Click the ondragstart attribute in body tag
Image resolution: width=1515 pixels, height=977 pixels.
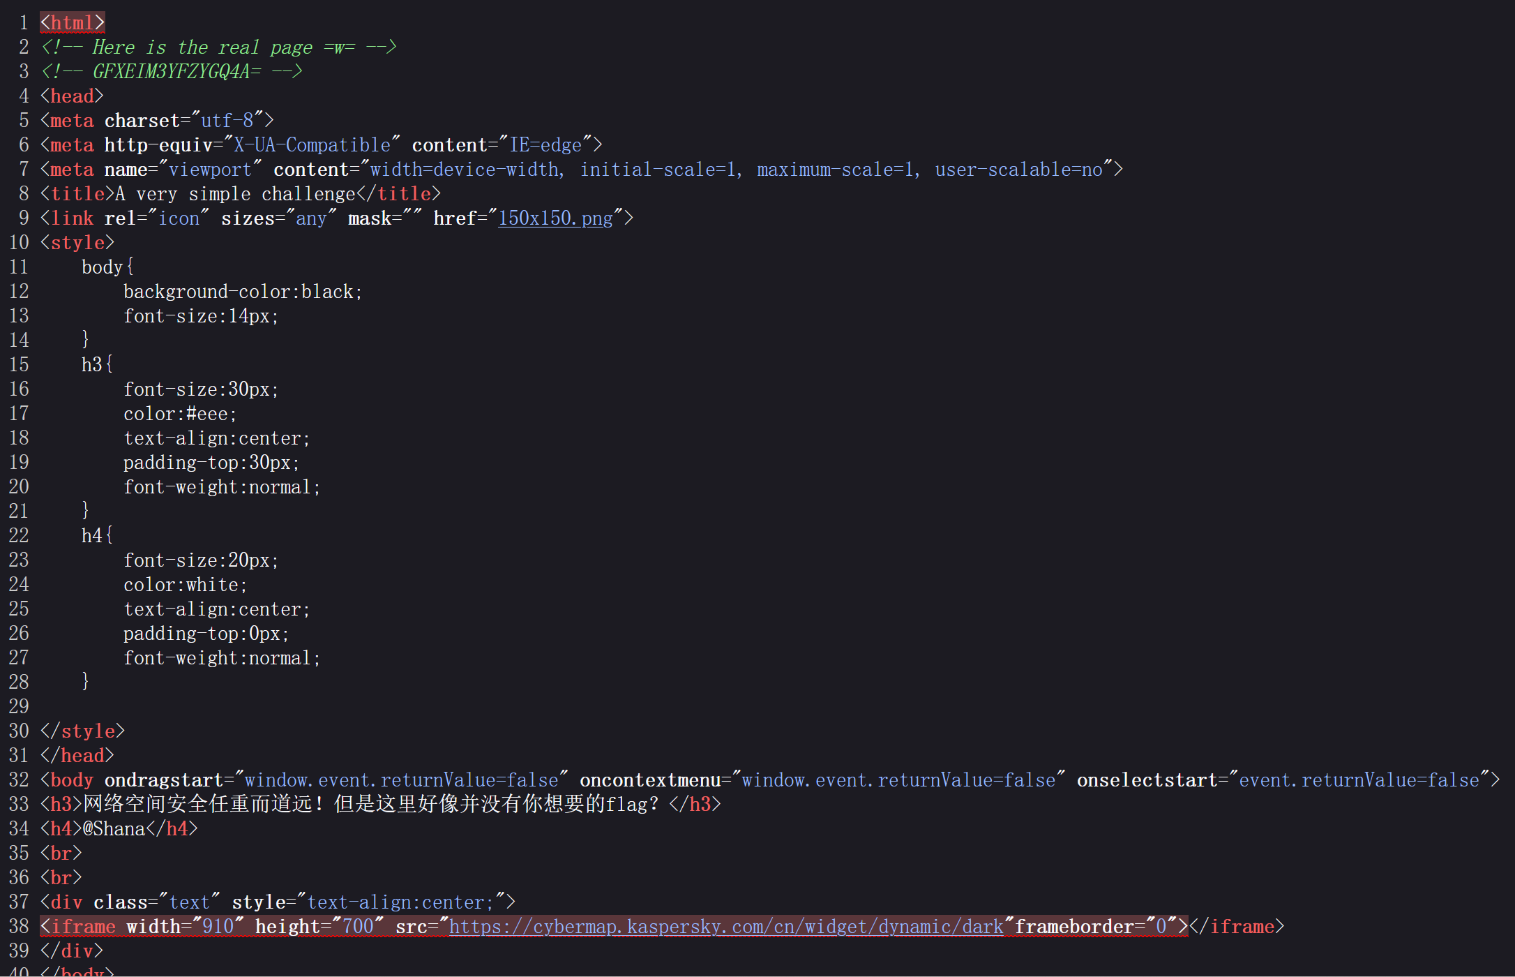(163, 780)
